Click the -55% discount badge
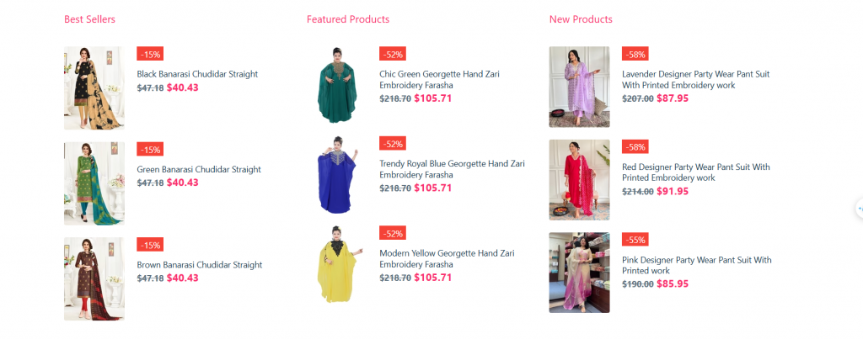 (635, 240)
